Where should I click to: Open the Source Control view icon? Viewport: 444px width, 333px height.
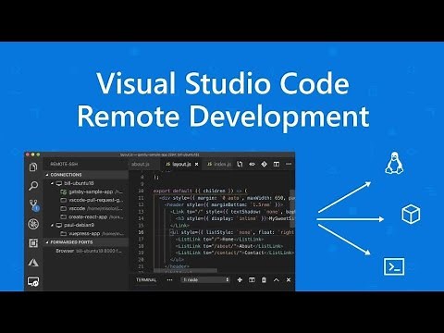click(x=33, y=205)
